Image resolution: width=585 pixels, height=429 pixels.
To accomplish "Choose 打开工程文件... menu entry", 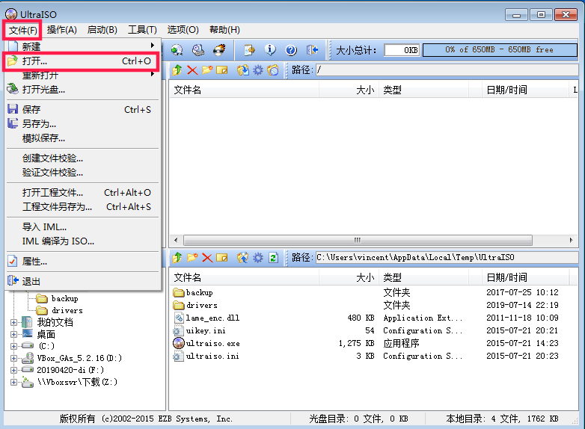I will 82,193.
